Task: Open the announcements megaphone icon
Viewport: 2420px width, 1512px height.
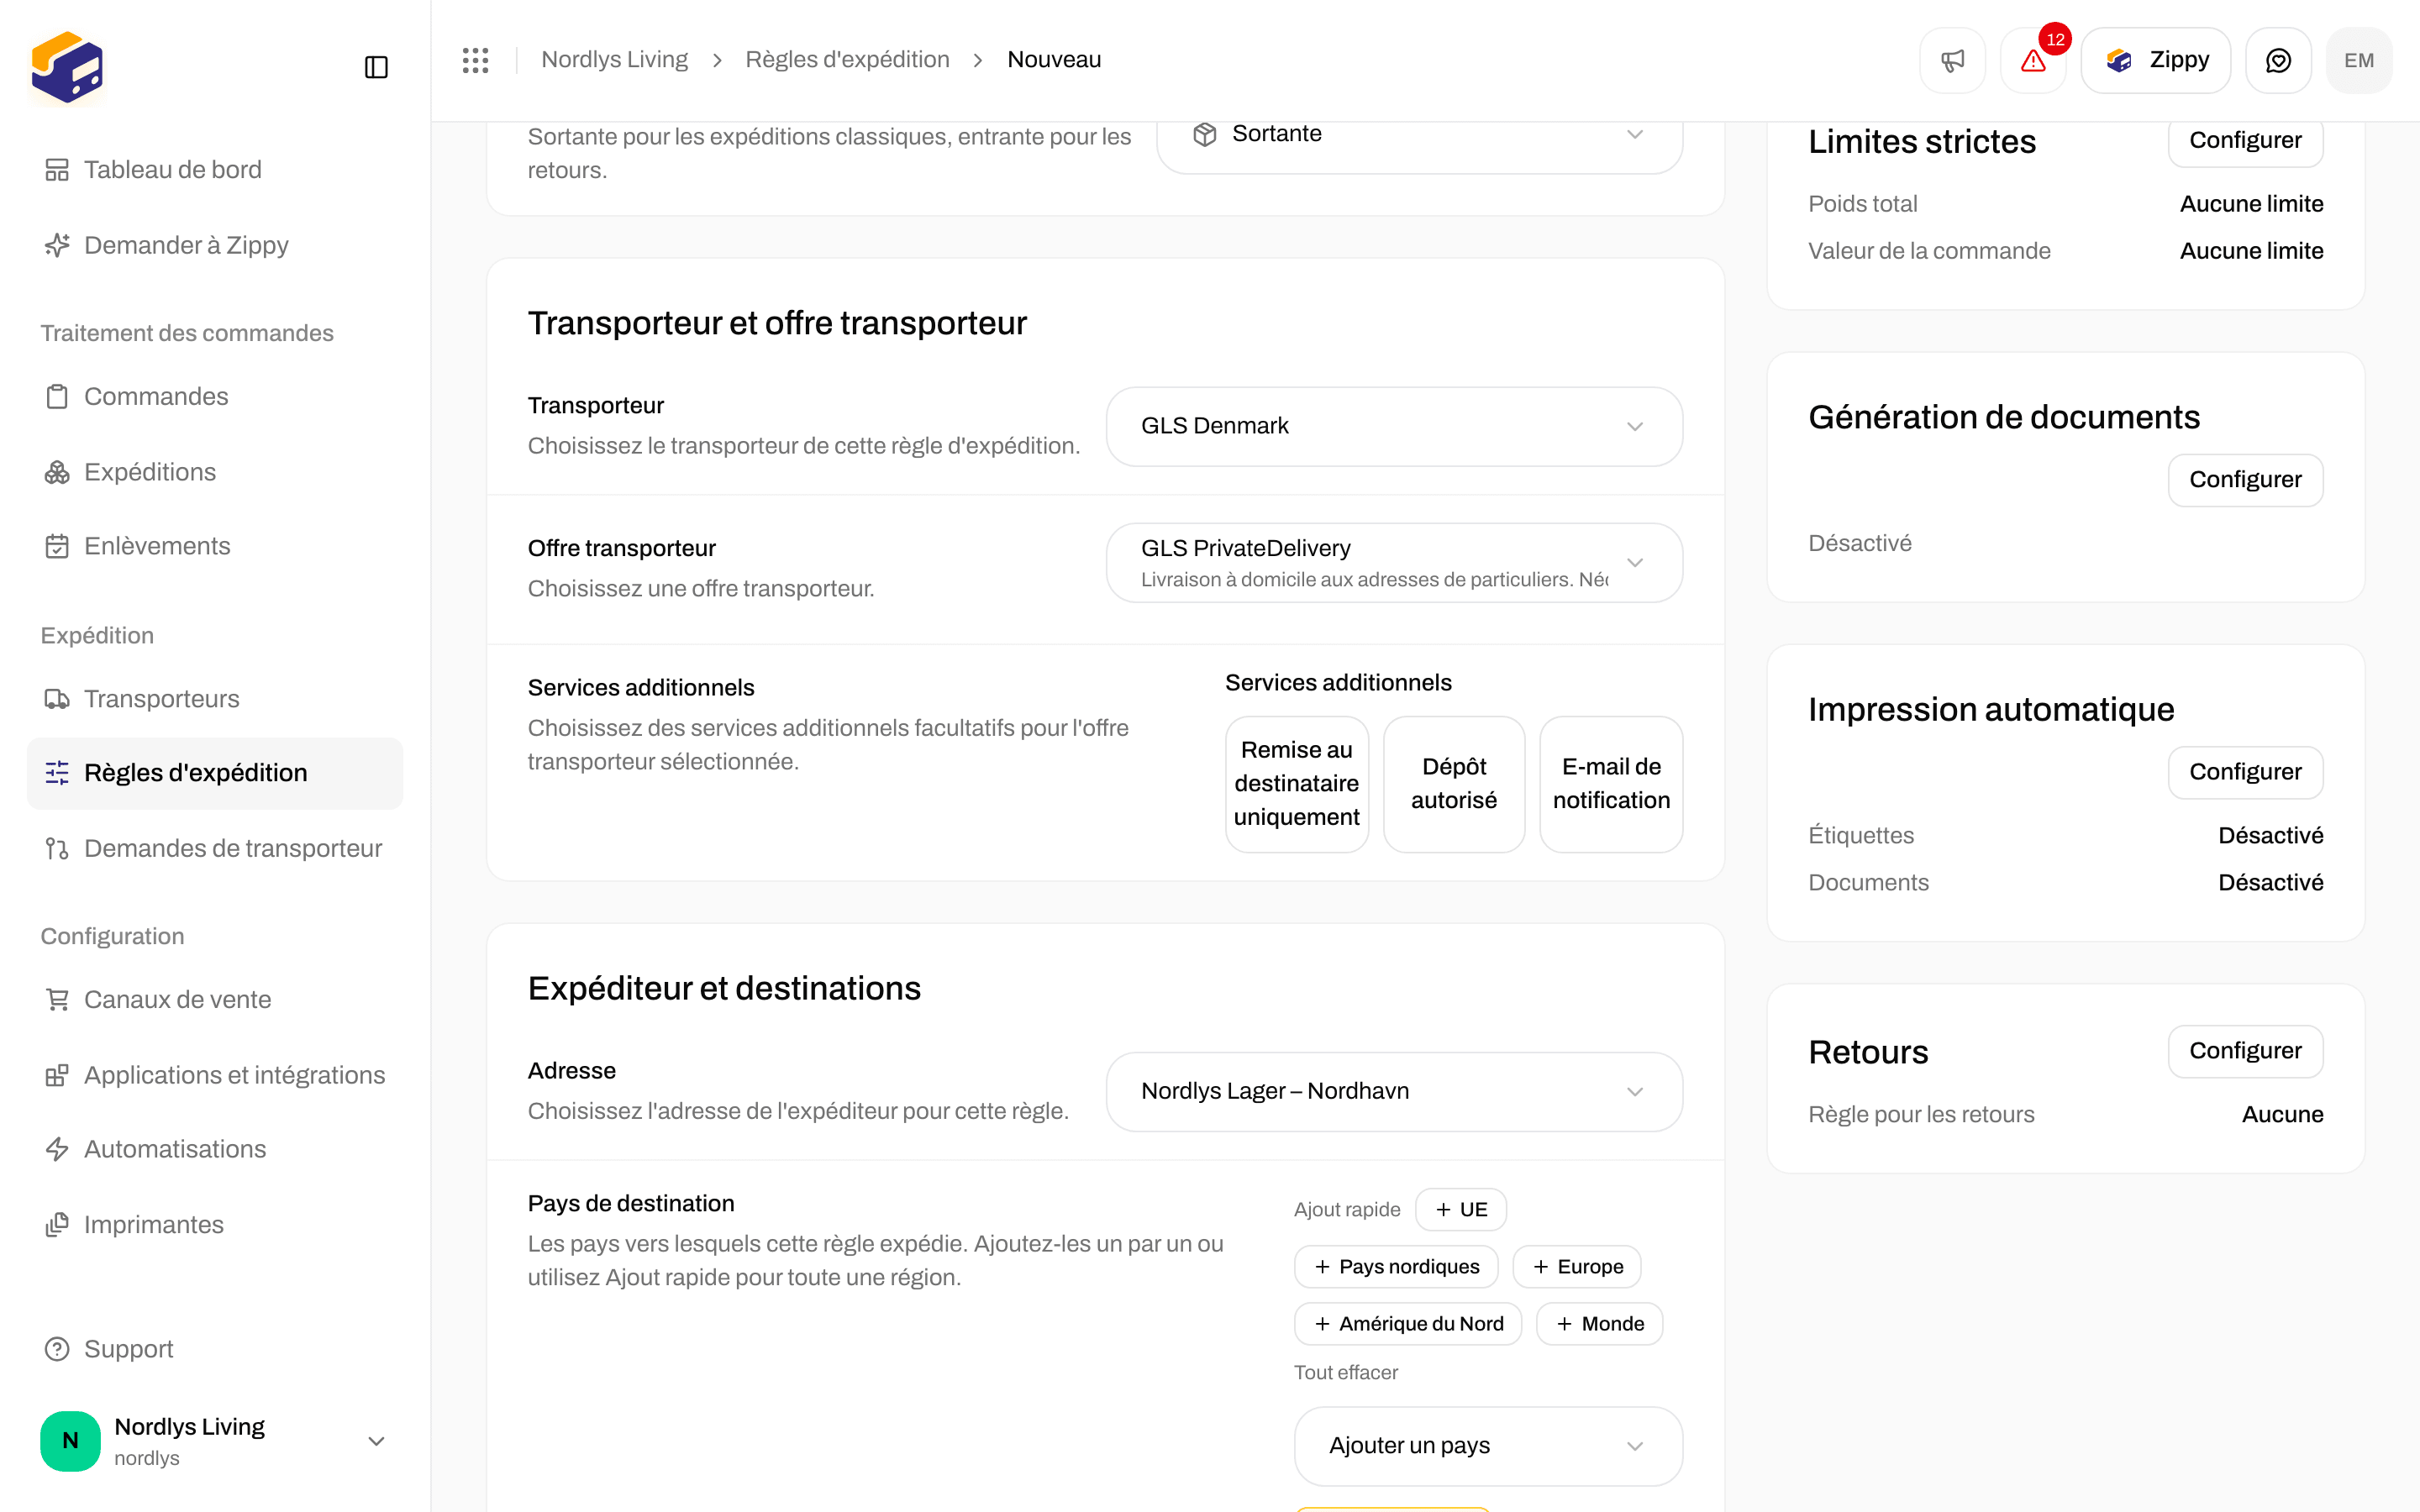Action: (1952, 61)
